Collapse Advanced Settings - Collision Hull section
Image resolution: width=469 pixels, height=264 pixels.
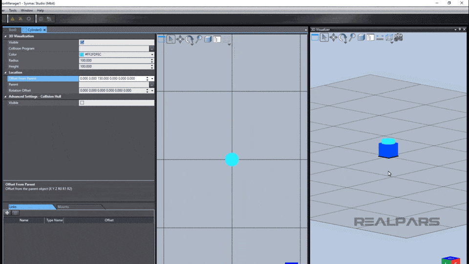pyautogui.click(x=5, y=96)
